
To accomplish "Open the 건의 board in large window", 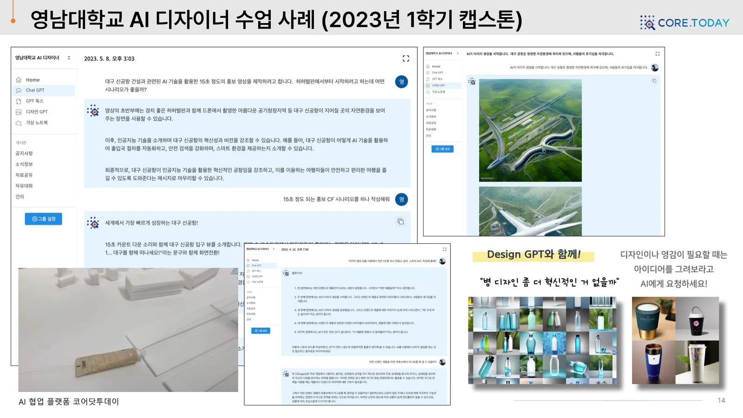I will click(x=20, y=196).
